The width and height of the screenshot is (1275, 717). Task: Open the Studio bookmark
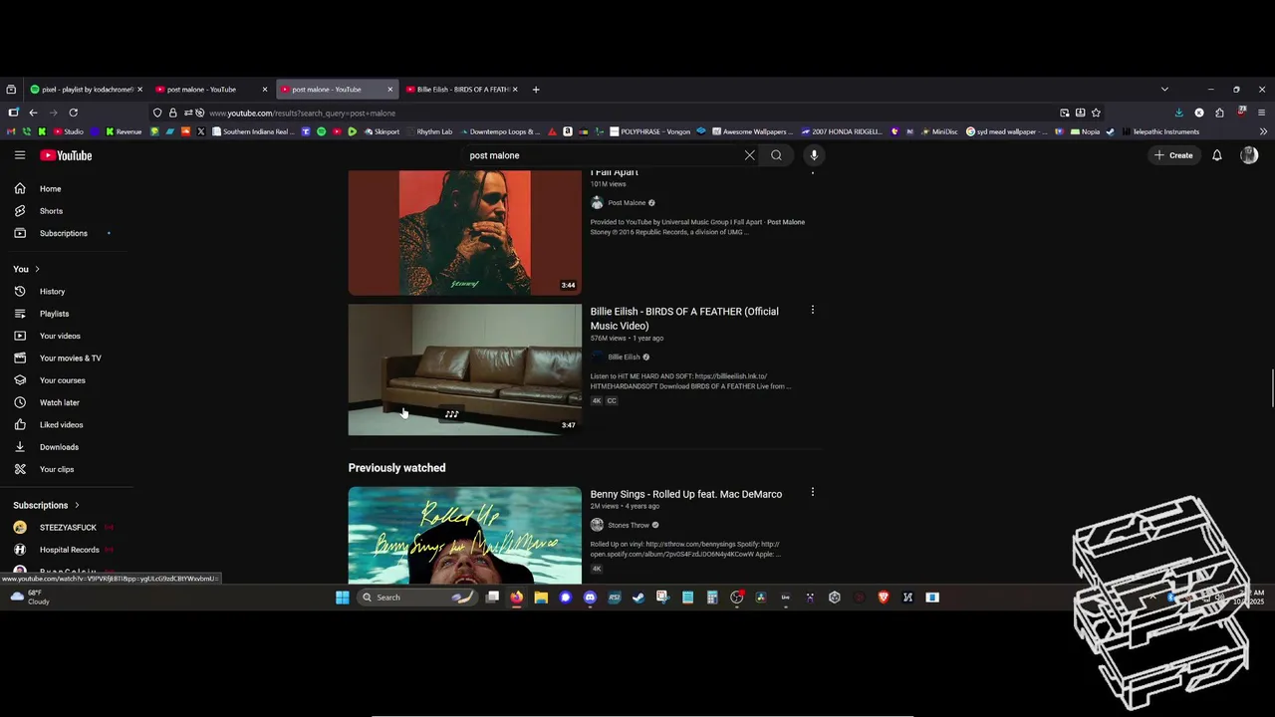69,131
